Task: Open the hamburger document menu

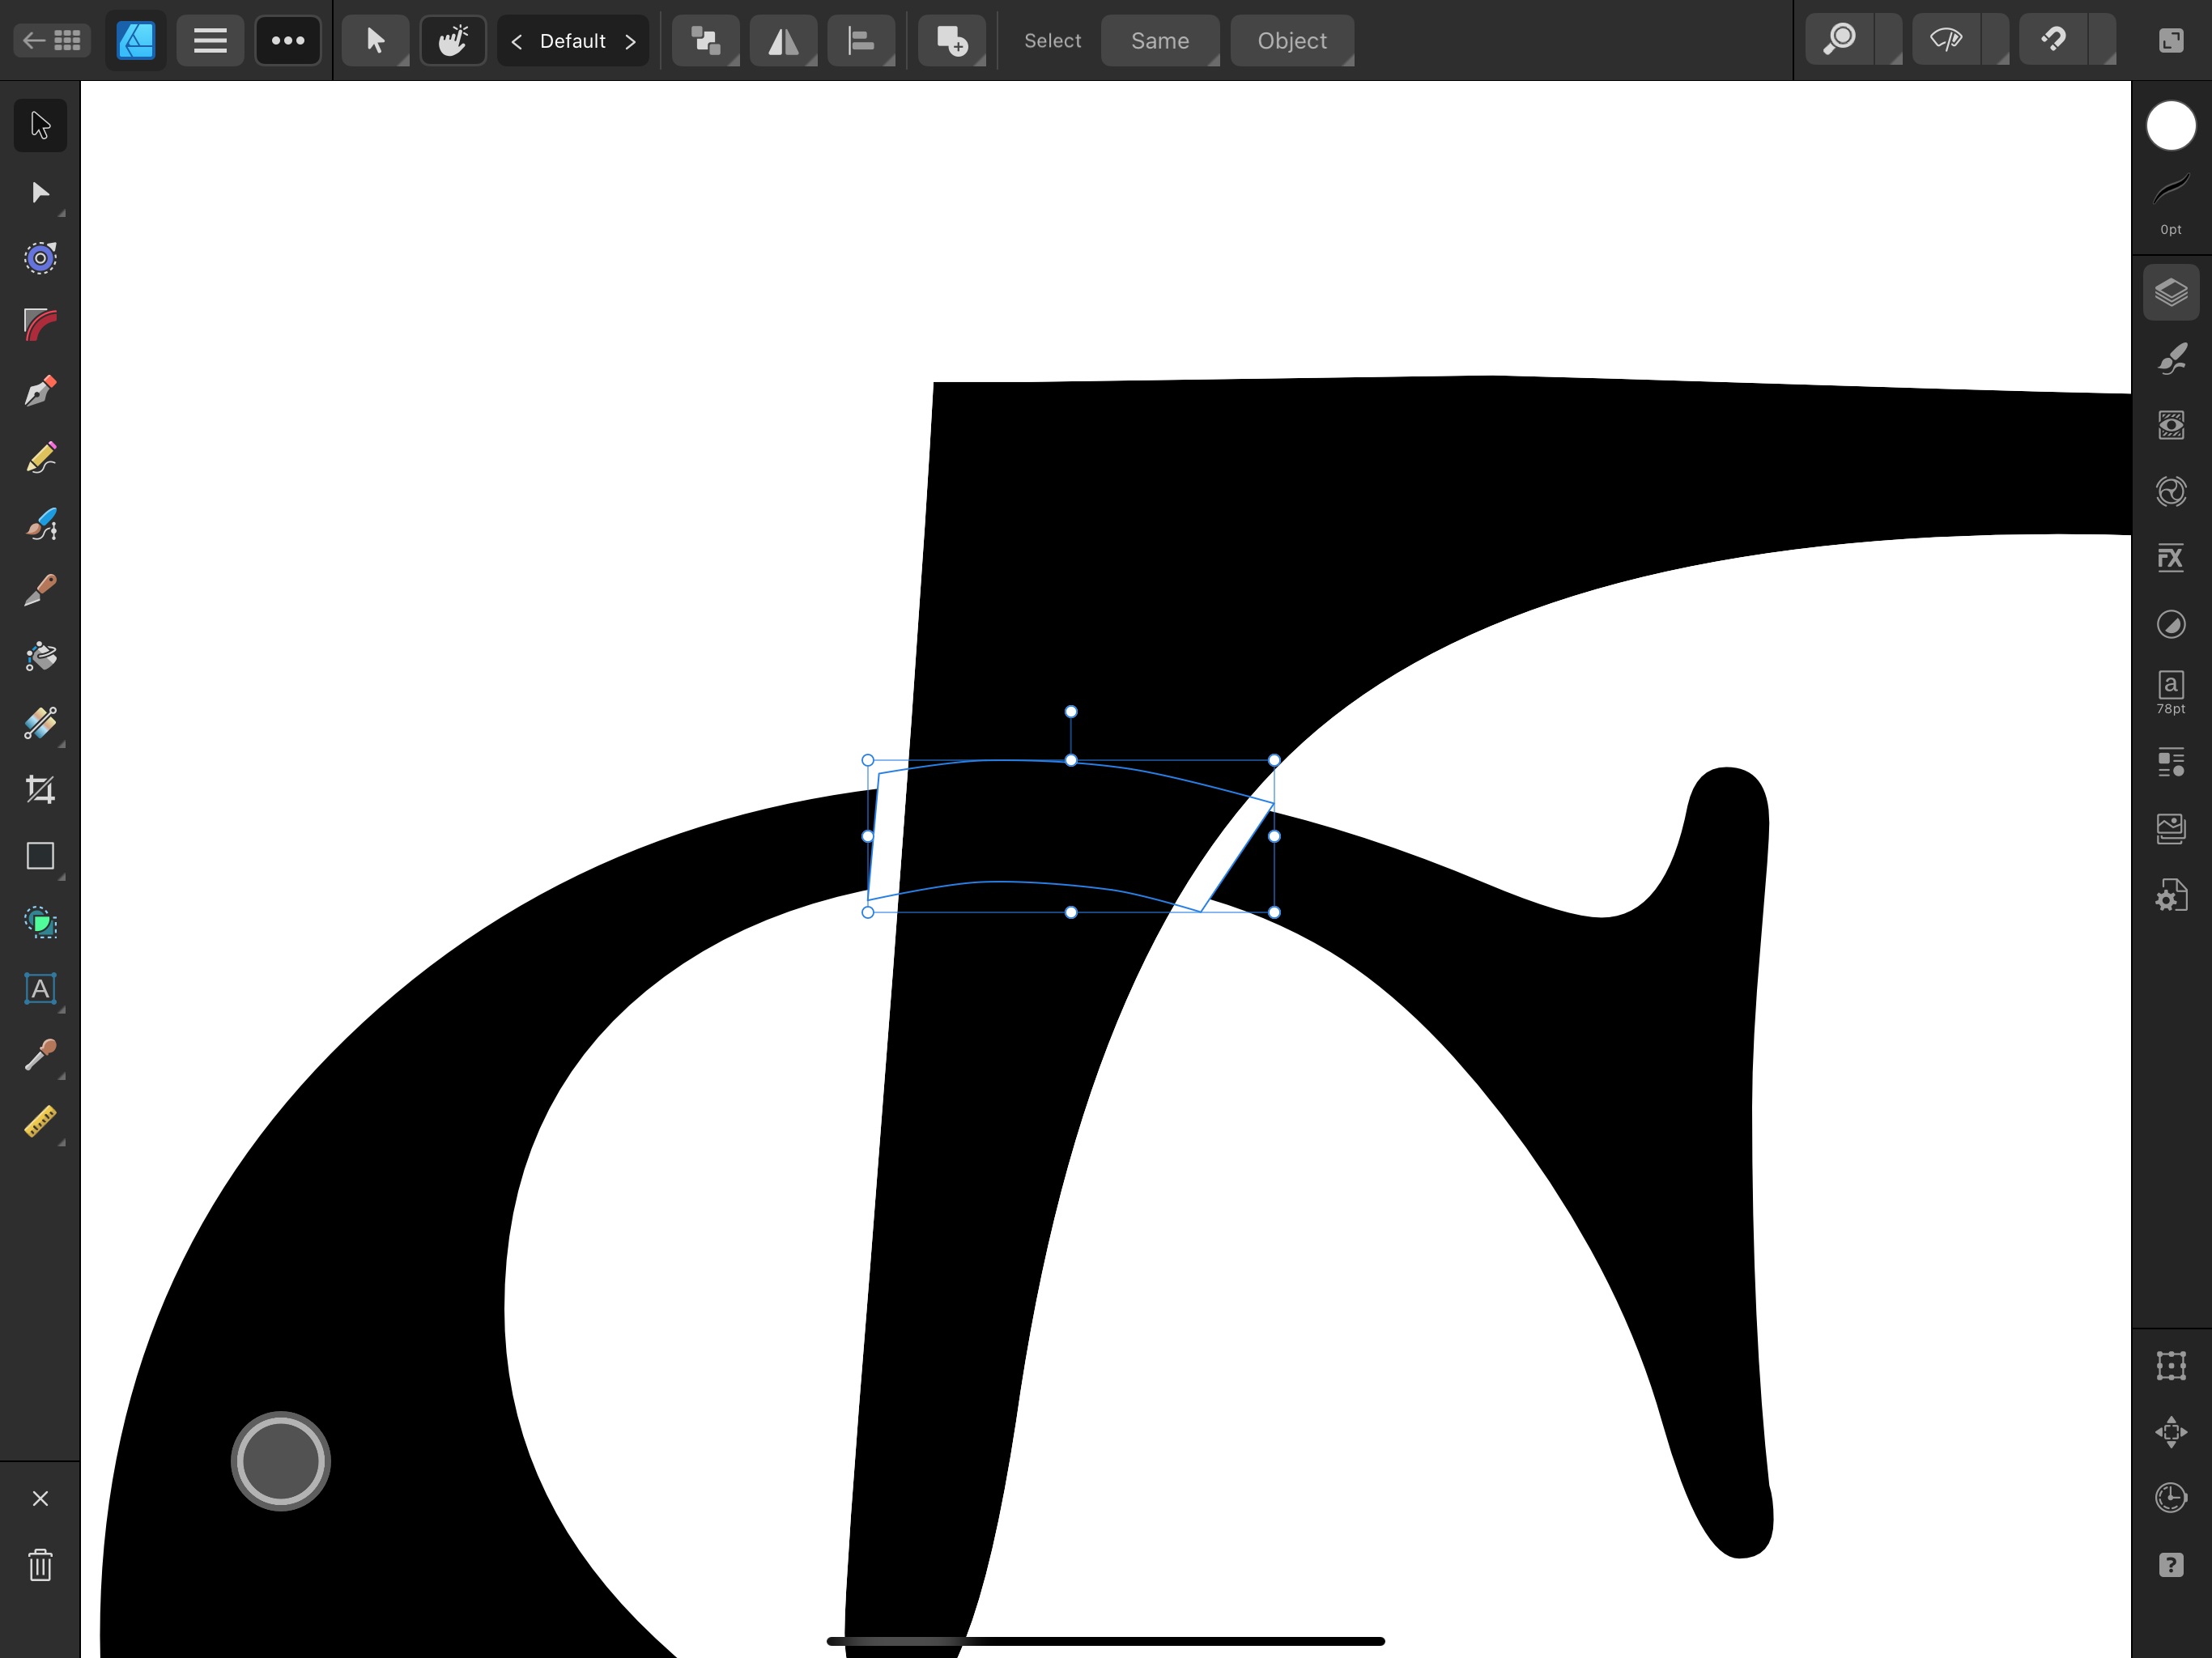Action: pyautogui.click(x=210, y=40)
